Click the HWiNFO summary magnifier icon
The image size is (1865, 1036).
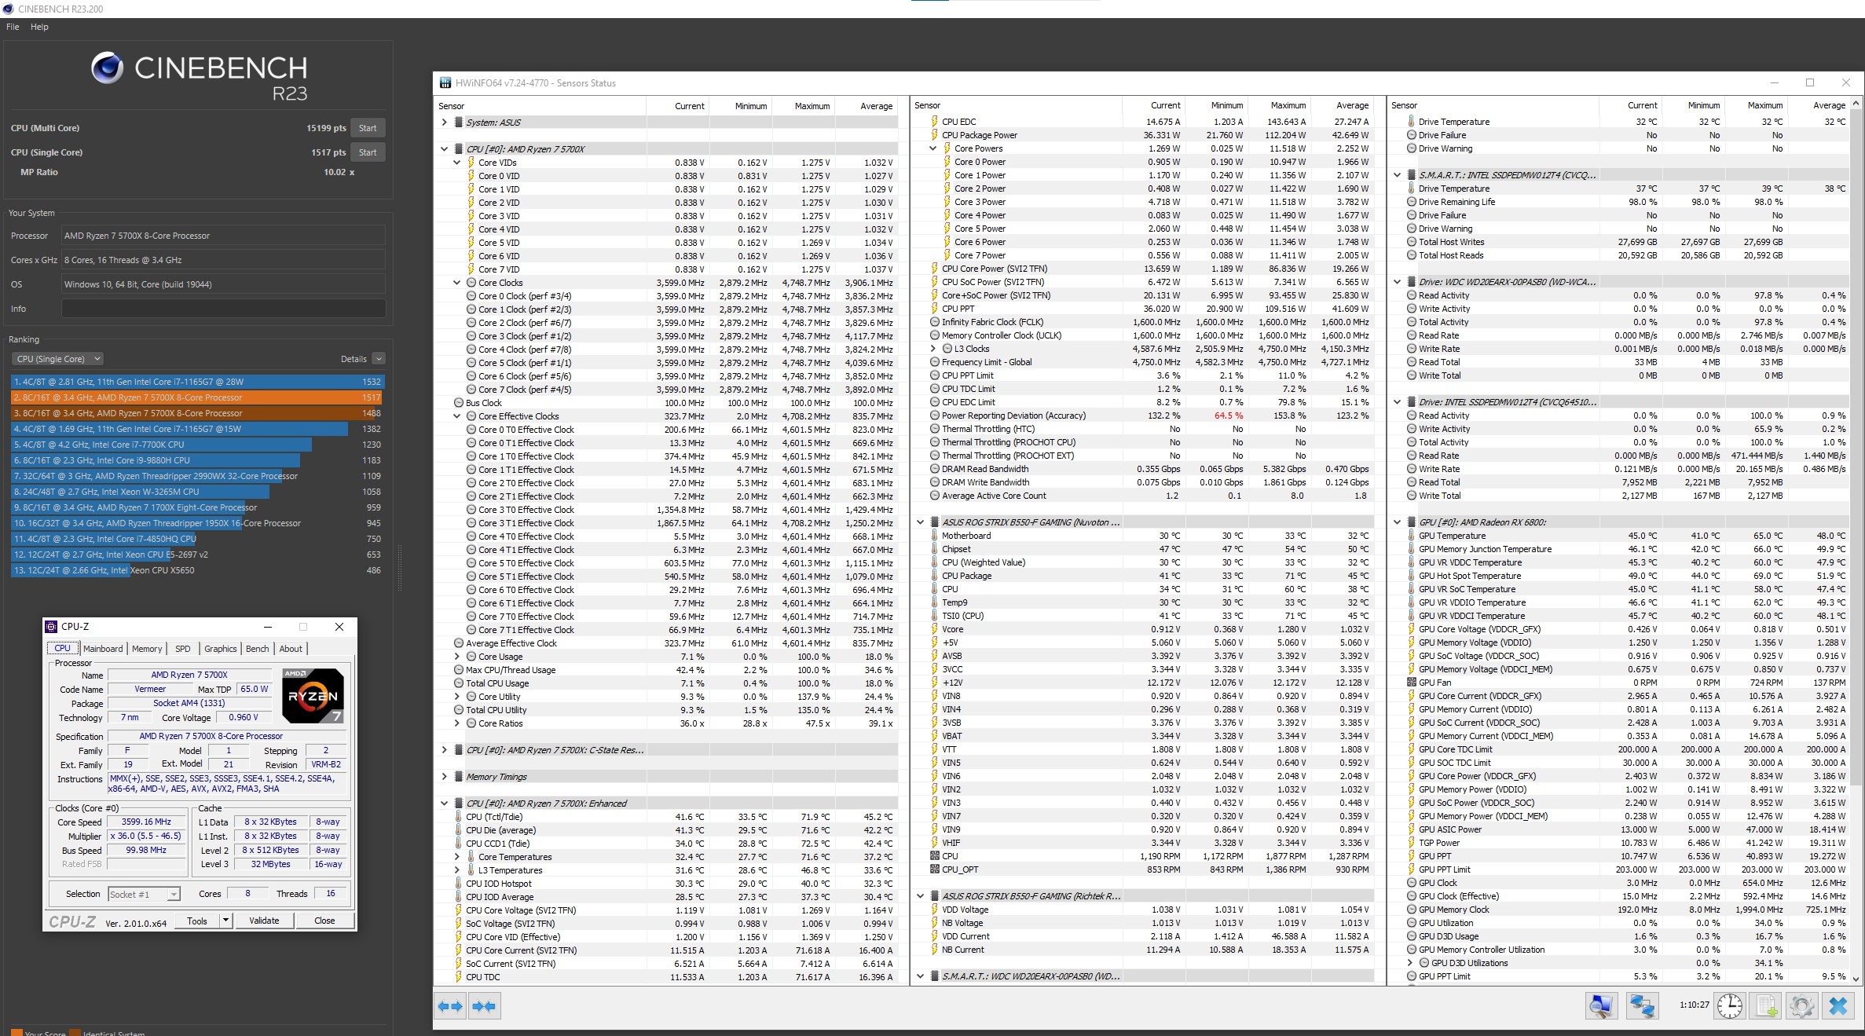coord(1600,1006)
